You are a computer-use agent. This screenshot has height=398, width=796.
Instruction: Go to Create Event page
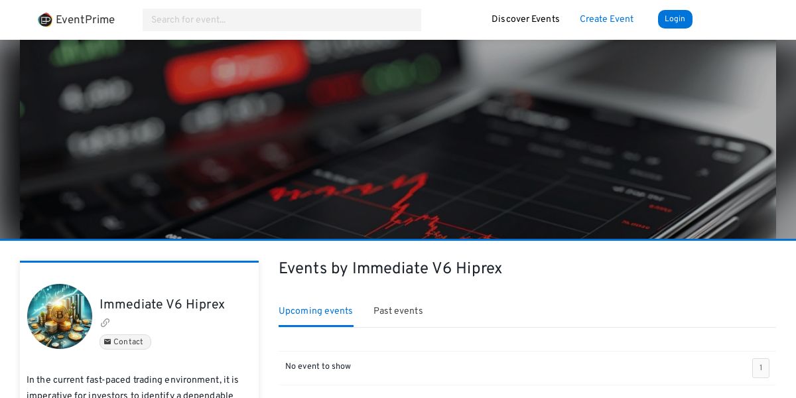[606, 19]
